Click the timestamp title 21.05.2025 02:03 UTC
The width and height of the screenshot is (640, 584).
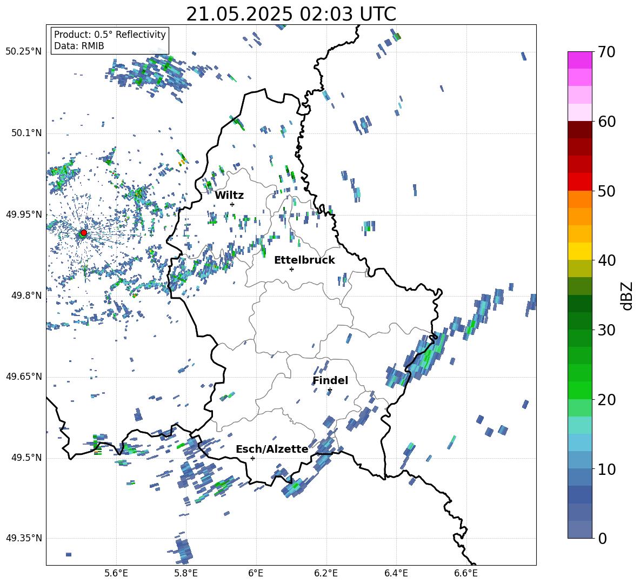click(291, 14)
